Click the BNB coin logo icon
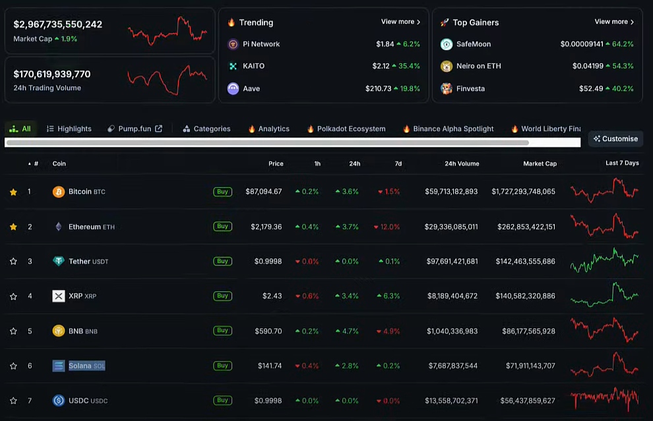Screen dimensions: 653x421 (59, 331)
